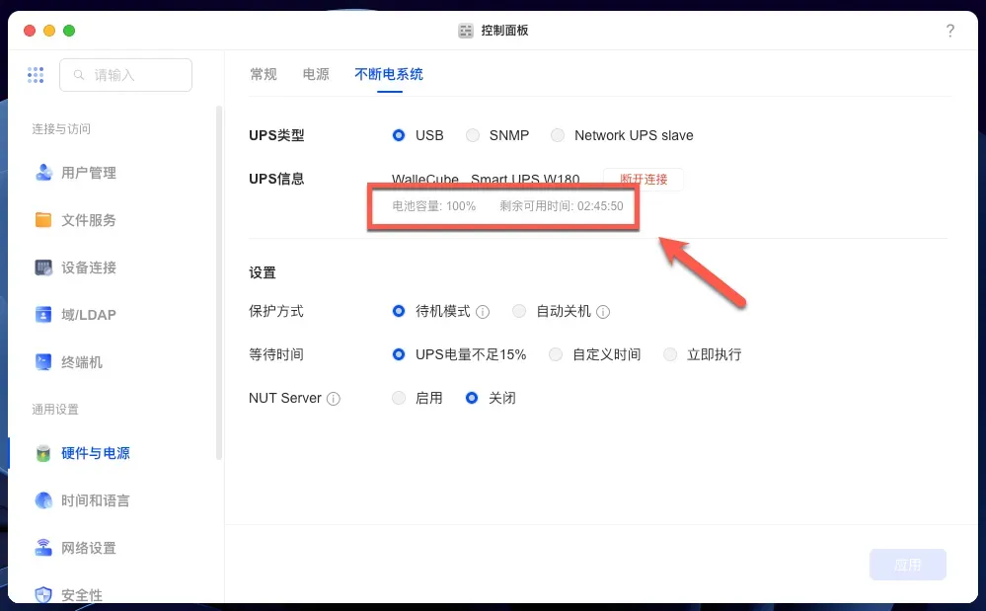Click the 设备连接 device icon

tap(43, 267)
